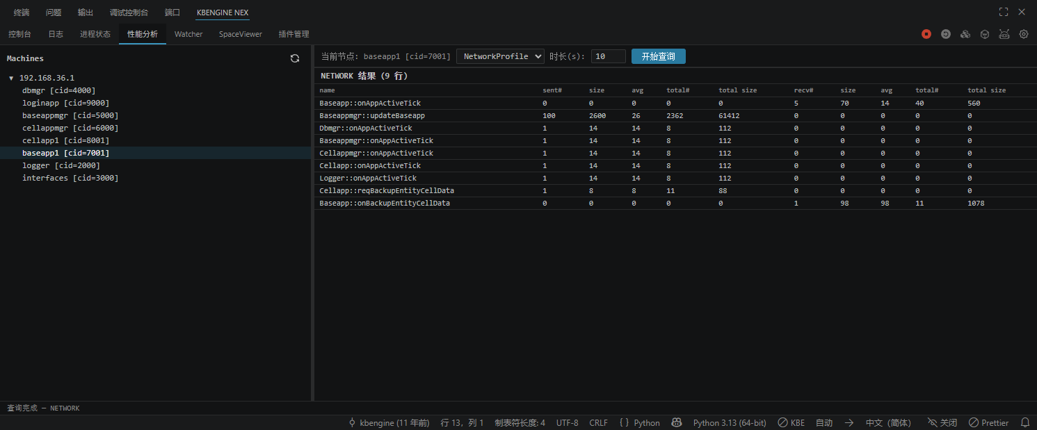The height and width of the screenshot is (430, 1037).
Task: Click the stacked cubes icon
Action: 965,34
